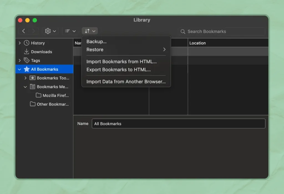
Task: Open the Bookmarks Too... folder
Action: click(44, 78)
